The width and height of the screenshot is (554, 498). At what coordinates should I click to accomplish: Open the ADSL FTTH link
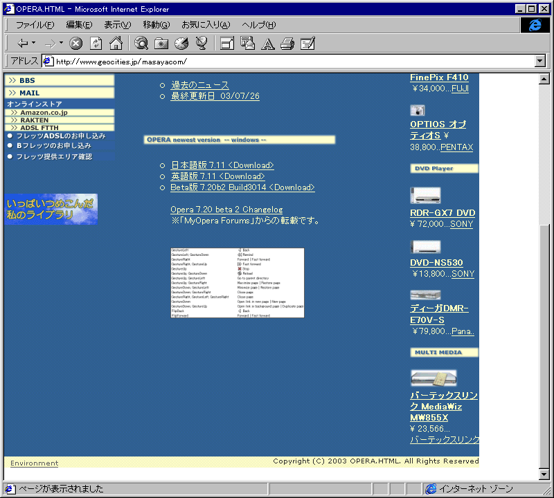click(60, 128)
